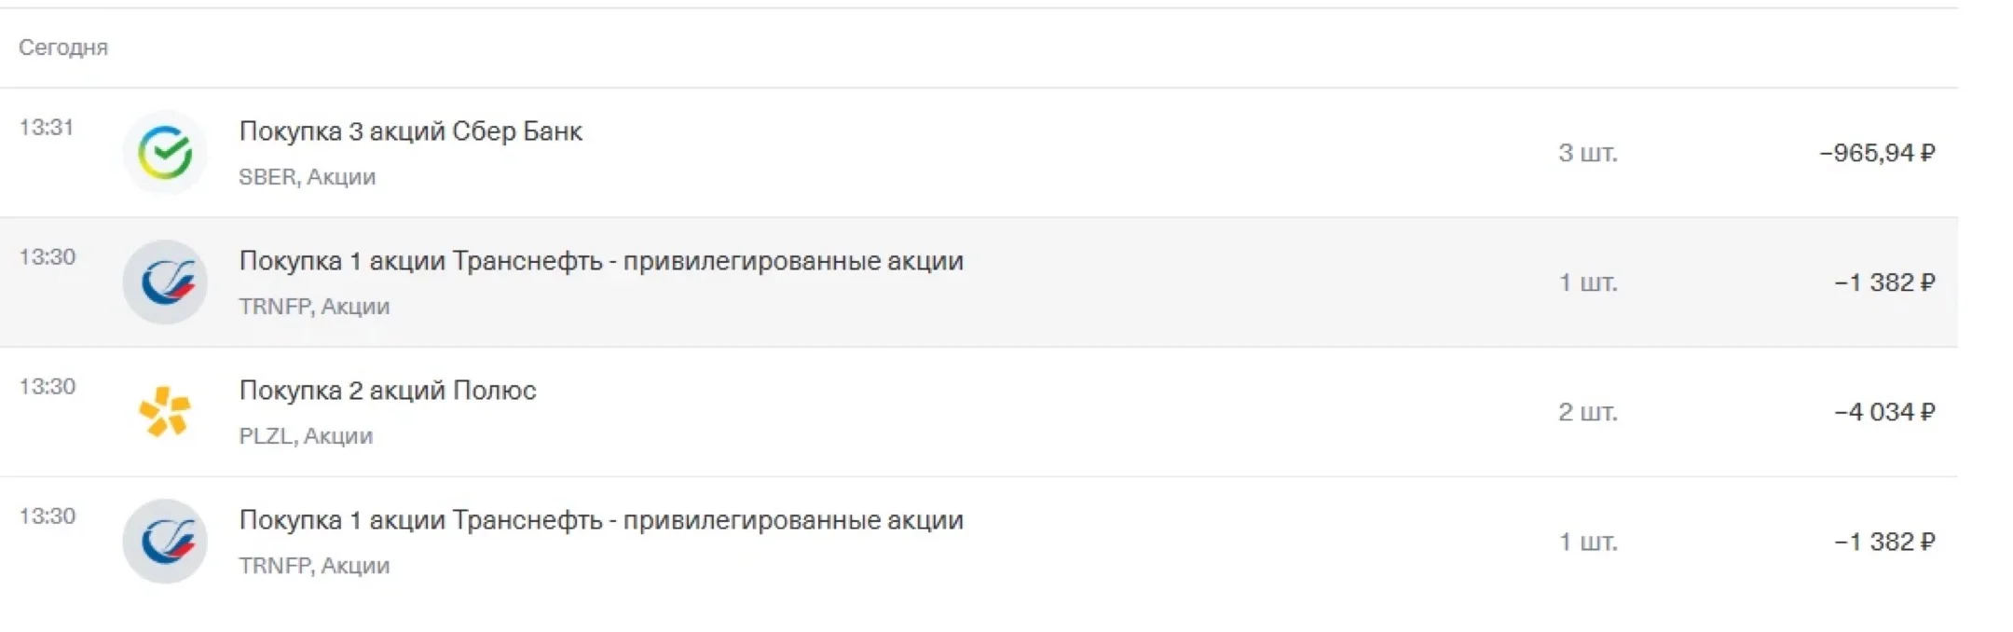The width and height of the screenshot is (2013, 632).
Task: Open the 'Покупка 3 акций Сбер Банк' operation
Action: point(411,131)
